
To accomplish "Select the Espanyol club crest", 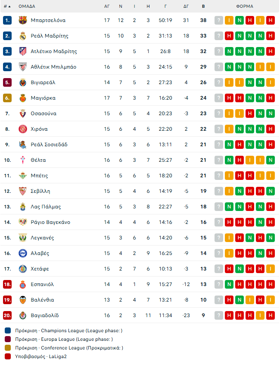I will [23, 284].
